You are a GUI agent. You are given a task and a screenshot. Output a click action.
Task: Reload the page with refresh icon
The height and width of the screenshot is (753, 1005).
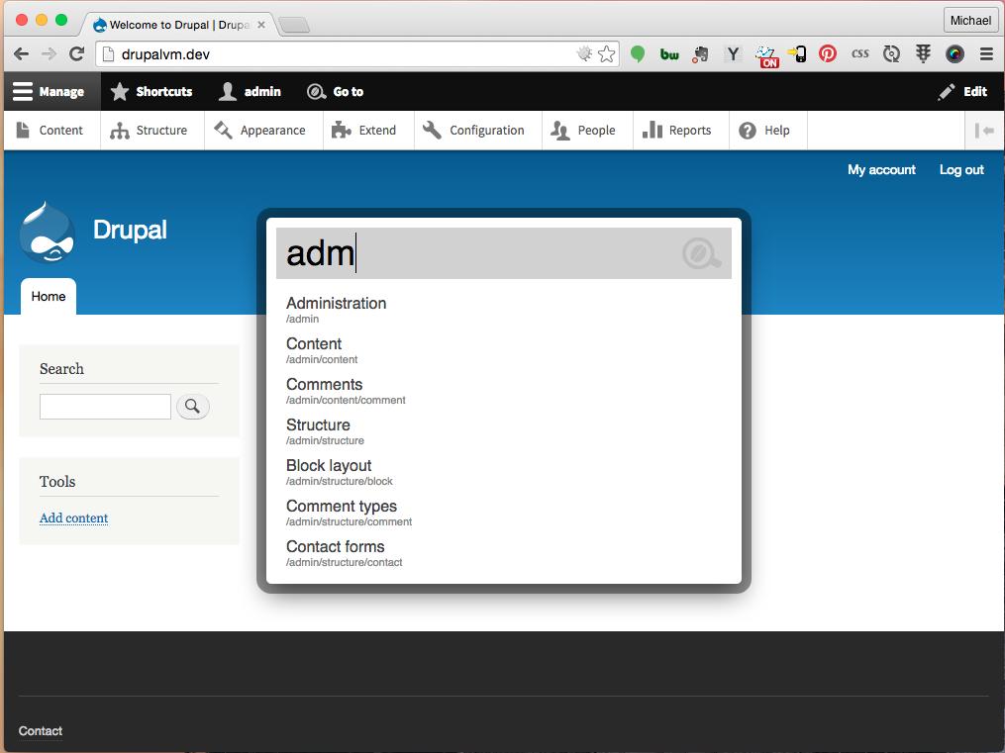(x=77, y=54)
